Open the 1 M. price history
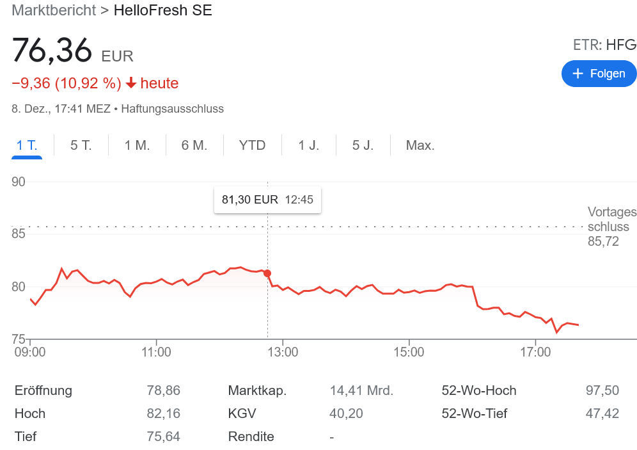 coord(136,145)
